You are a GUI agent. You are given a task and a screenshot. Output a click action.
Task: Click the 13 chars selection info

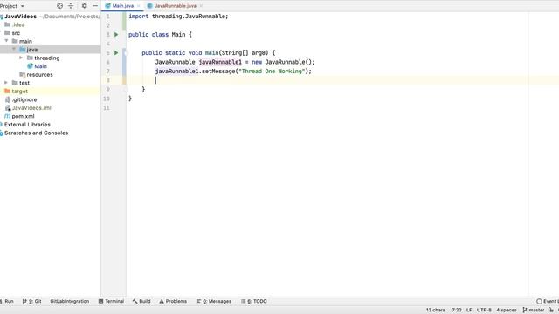pos(435,310)
